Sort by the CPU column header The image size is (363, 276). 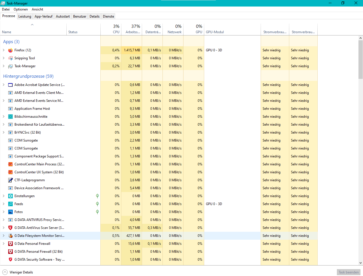(111, 29)
